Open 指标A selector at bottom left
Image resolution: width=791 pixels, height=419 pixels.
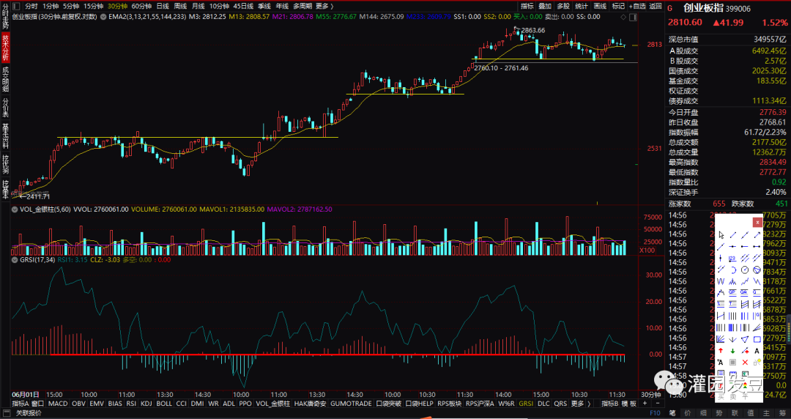[x=21, y=404]
